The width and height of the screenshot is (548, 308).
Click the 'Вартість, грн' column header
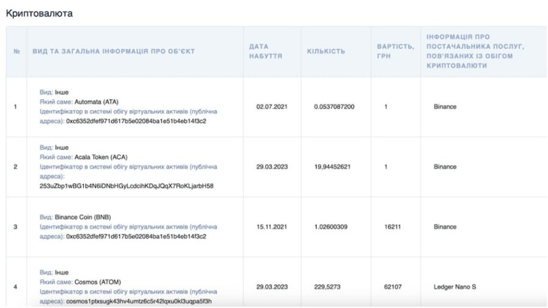pyautogui.click(x=395, y=51)
